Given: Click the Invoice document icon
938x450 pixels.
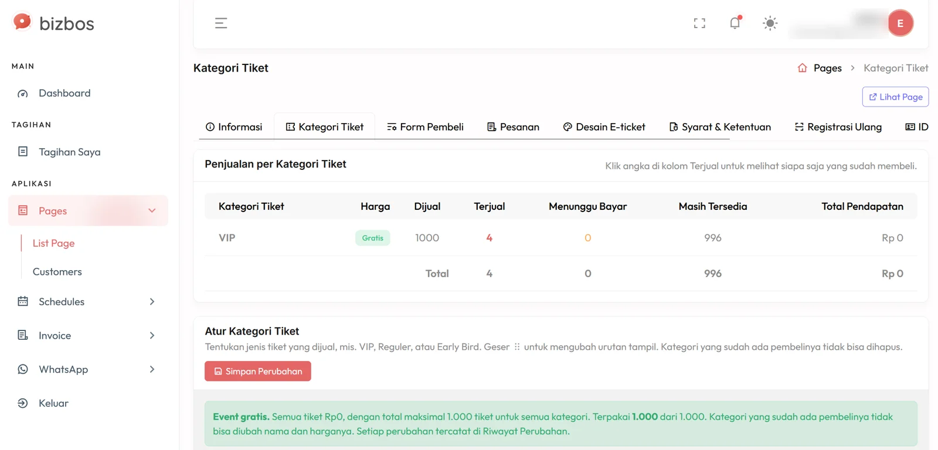Looking at the screenshot, I should click(x=23, y=335).
